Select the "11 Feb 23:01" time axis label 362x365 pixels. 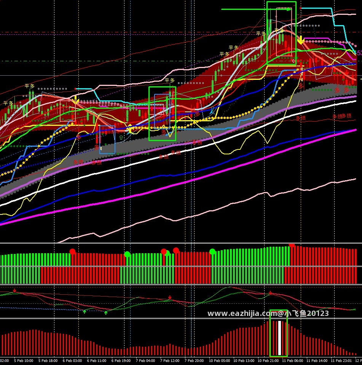(341, 360)
